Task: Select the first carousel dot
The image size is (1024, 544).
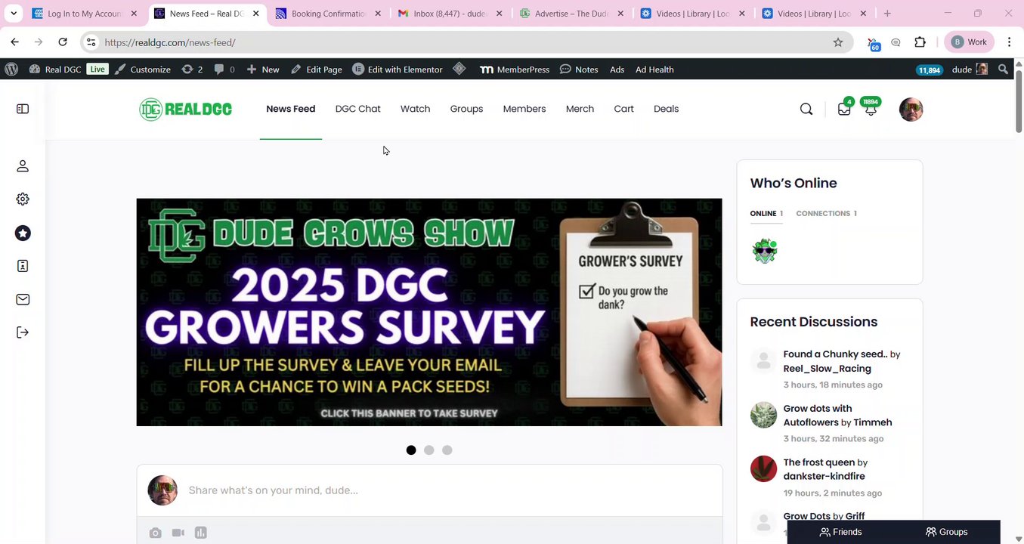Action: click(x=411, y=450)
